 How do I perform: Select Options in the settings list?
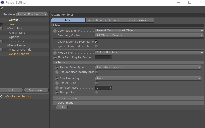14,37
